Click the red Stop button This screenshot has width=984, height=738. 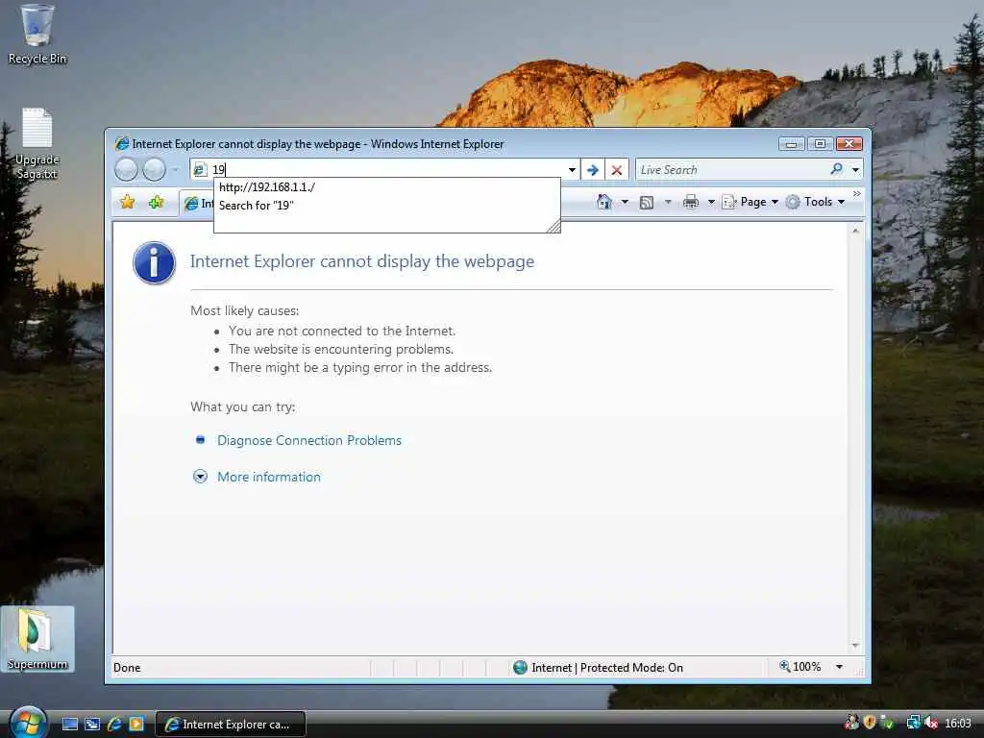tap(616, 169)
